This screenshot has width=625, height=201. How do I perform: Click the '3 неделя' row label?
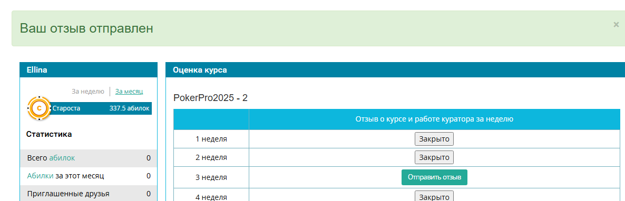click(x=211, y=177)
